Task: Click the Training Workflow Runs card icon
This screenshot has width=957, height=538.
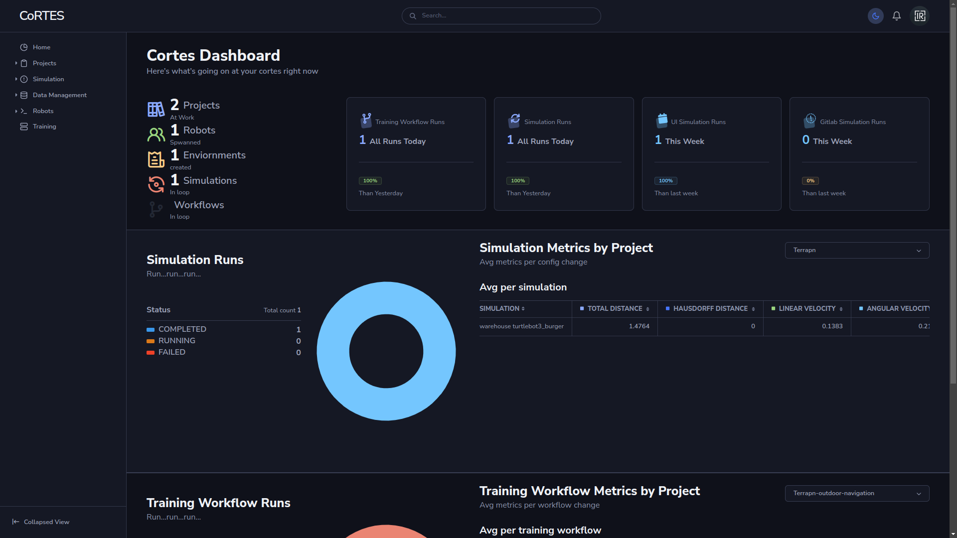Action: [366, 120]
